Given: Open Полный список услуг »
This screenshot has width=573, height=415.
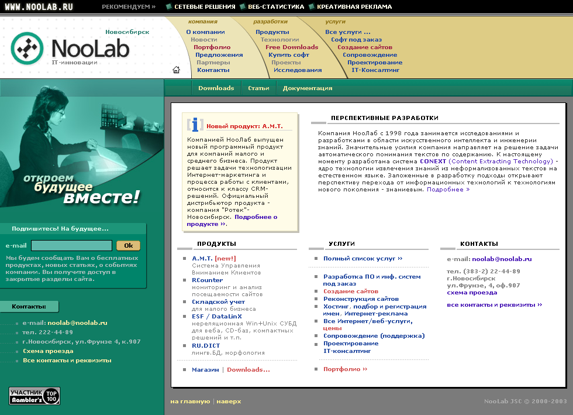Looking at the screenshot, I should tap(363, 258).
